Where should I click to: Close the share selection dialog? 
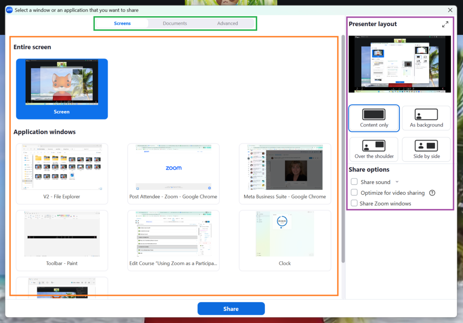pyautogui.click(x=450, y=10)
